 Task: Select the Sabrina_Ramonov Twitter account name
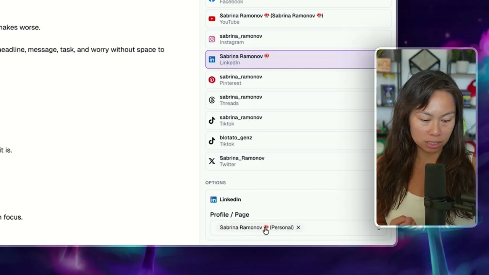pyautogui.click(x=242, y=158)
